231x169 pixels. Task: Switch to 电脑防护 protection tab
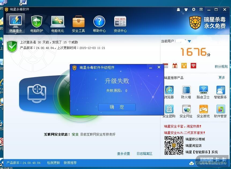click(36, 24)
